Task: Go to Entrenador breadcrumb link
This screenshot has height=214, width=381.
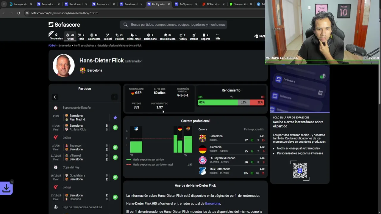Action: click(65, 45)
